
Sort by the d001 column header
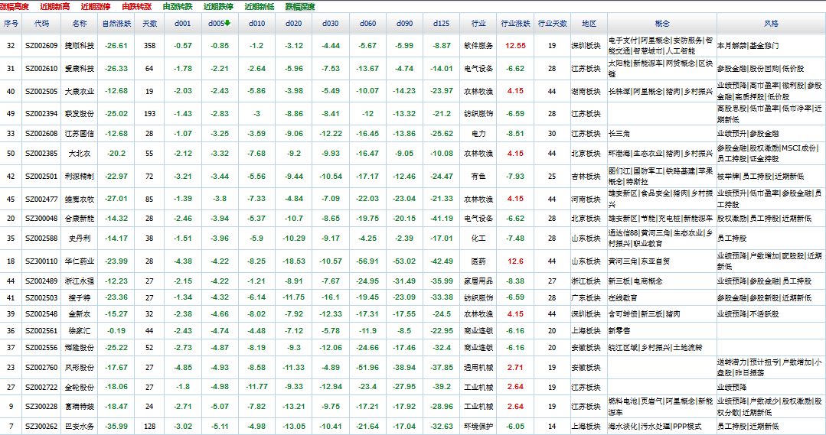coord(183,24)
